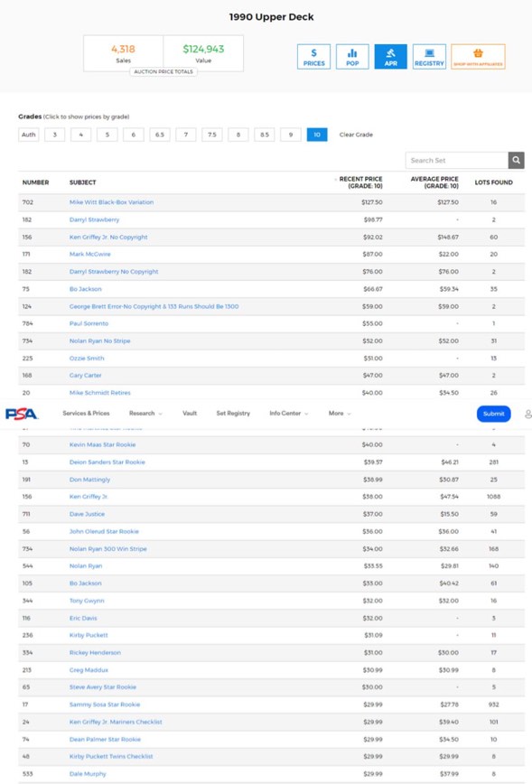Open Rickey Henderson card link

95,652
